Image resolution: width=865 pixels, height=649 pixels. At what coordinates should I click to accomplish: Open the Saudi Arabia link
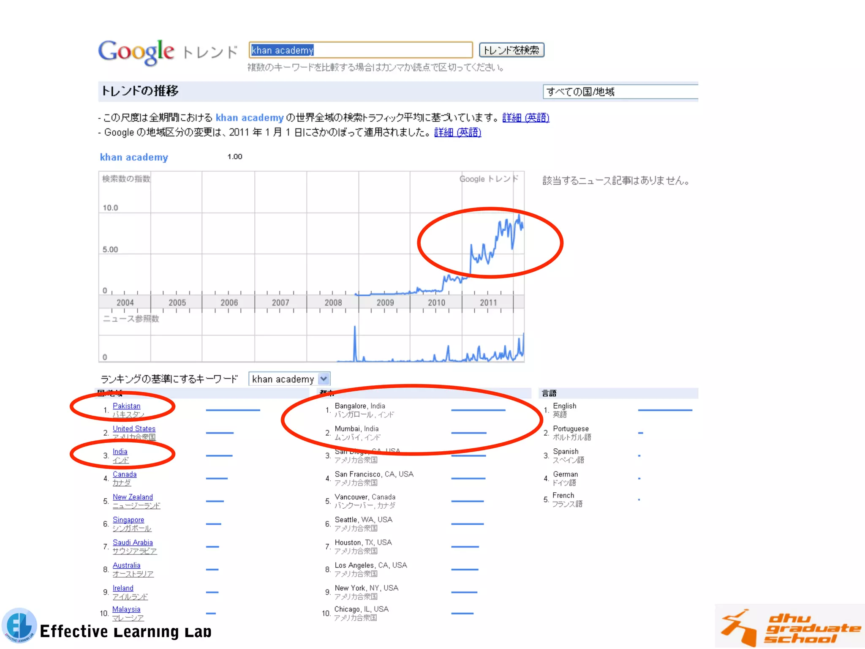click(x=133, y=543)
